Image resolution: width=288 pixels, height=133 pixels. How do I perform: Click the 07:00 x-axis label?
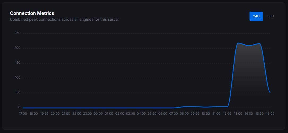pos(173,114)
